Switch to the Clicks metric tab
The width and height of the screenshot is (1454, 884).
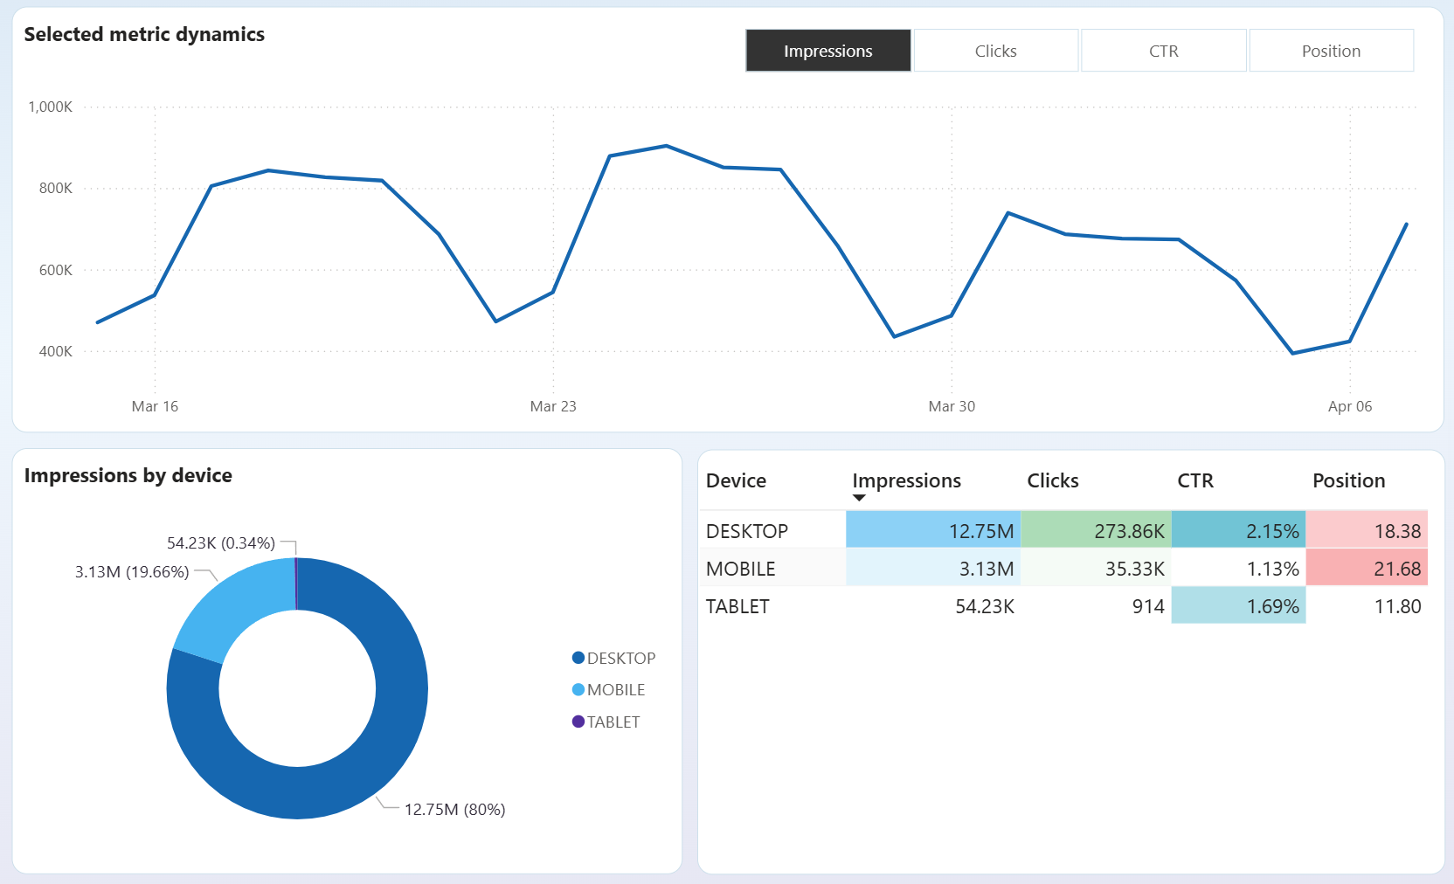(x=995, y=51)
